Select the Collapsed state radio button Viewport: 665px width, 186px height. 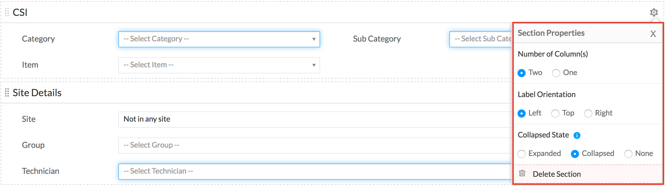575,154
